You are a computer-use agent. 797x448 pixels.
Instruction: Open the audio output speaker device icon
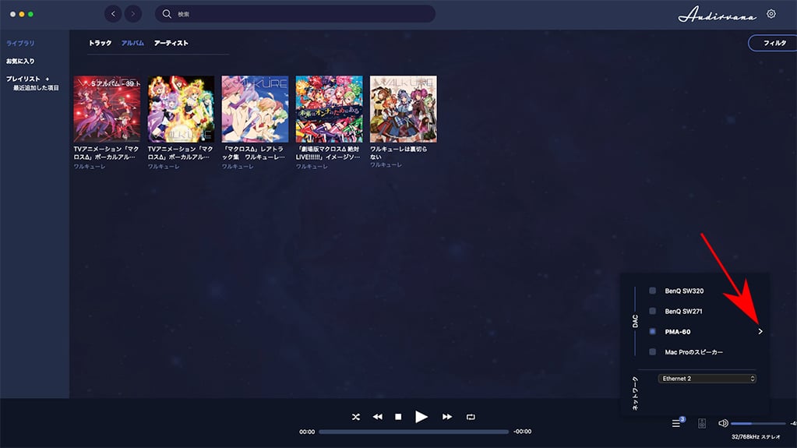point(702,423)
